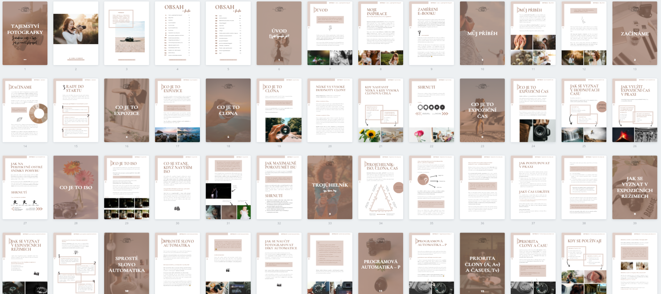Open 'Kdy nastavit nízká a kdy vysoká' page

pos(381,110)
